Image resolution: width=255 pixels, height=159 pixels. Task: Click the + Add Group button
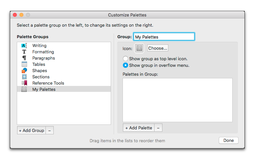[x=31, y=130]
